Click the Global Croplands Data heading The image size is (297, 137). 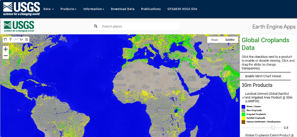[266, 44]
